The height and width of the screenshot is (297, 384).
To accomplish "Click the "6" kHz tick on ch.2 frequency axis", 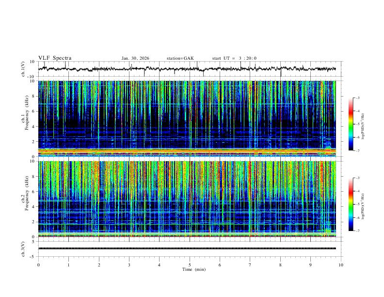I will [x=33, y=191].
